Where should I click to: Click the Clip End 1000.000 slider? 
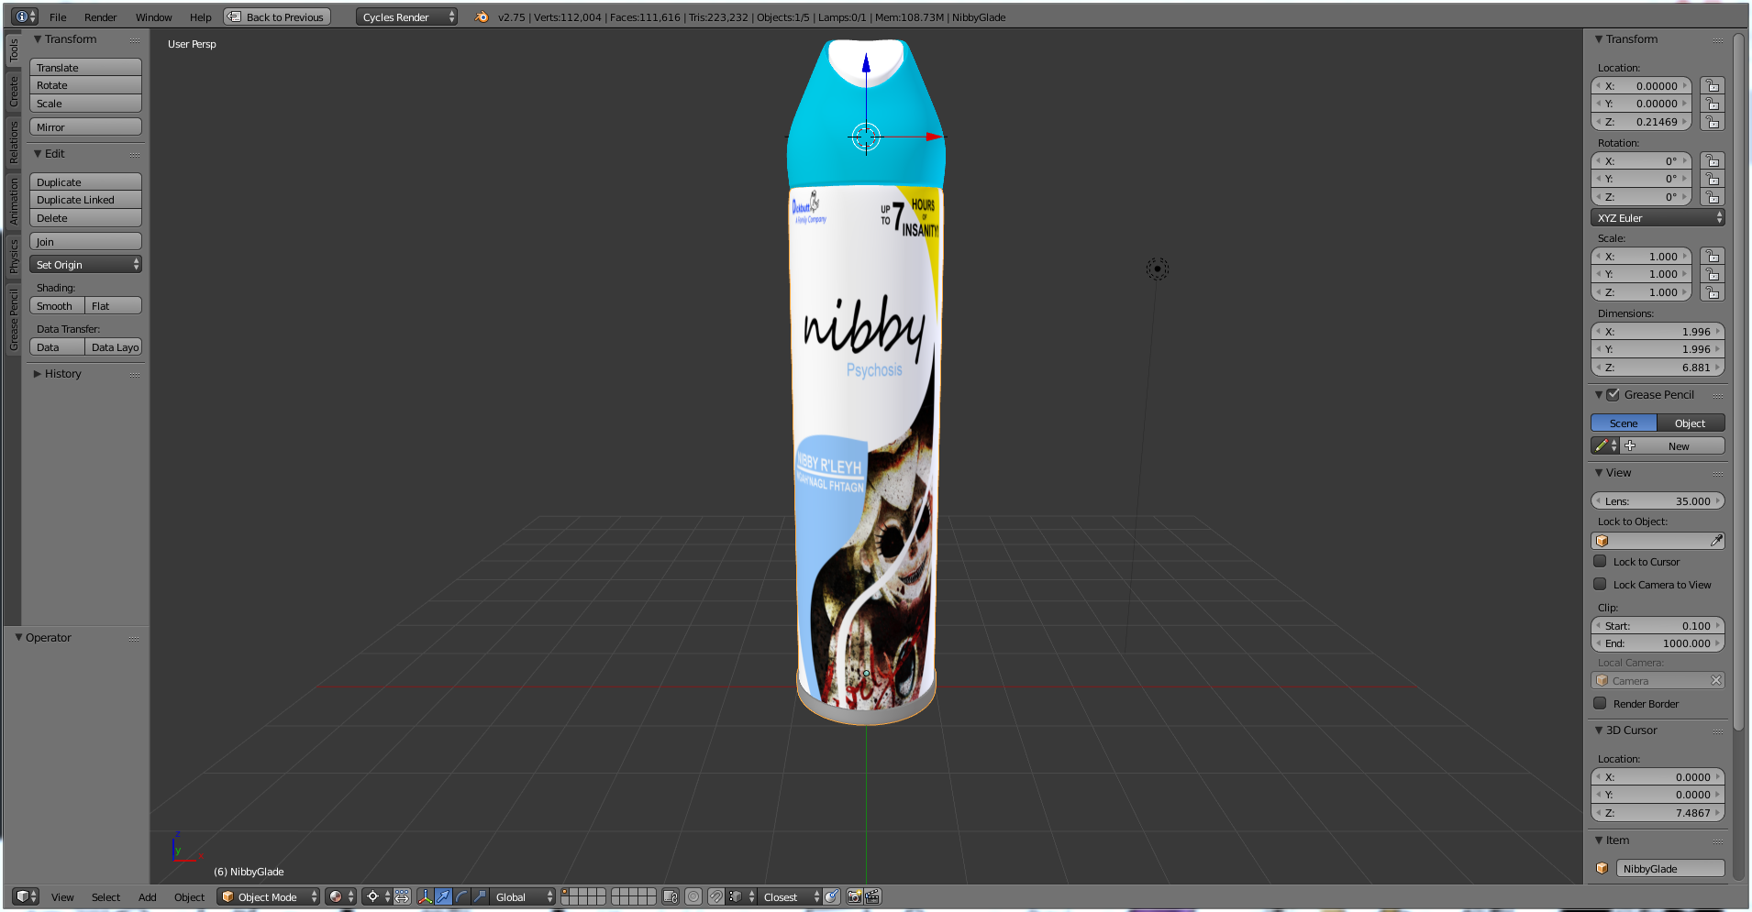pyautogui.click(x=1658, y=643)
